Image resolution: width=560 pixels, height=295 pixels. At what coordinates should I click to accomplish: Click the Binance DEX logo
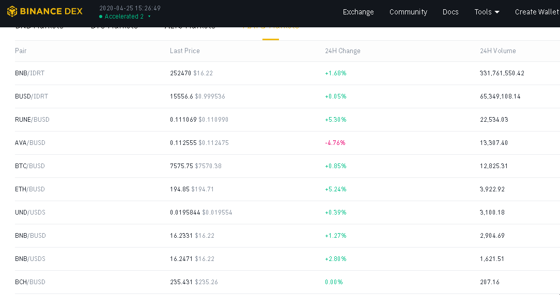click(x=45, y=11)
